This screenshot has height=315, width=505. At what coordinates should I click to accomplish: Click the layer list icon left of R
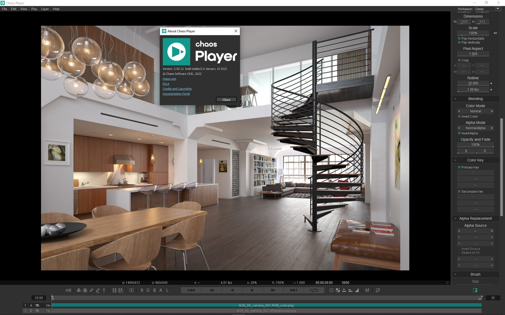[114, 290]
